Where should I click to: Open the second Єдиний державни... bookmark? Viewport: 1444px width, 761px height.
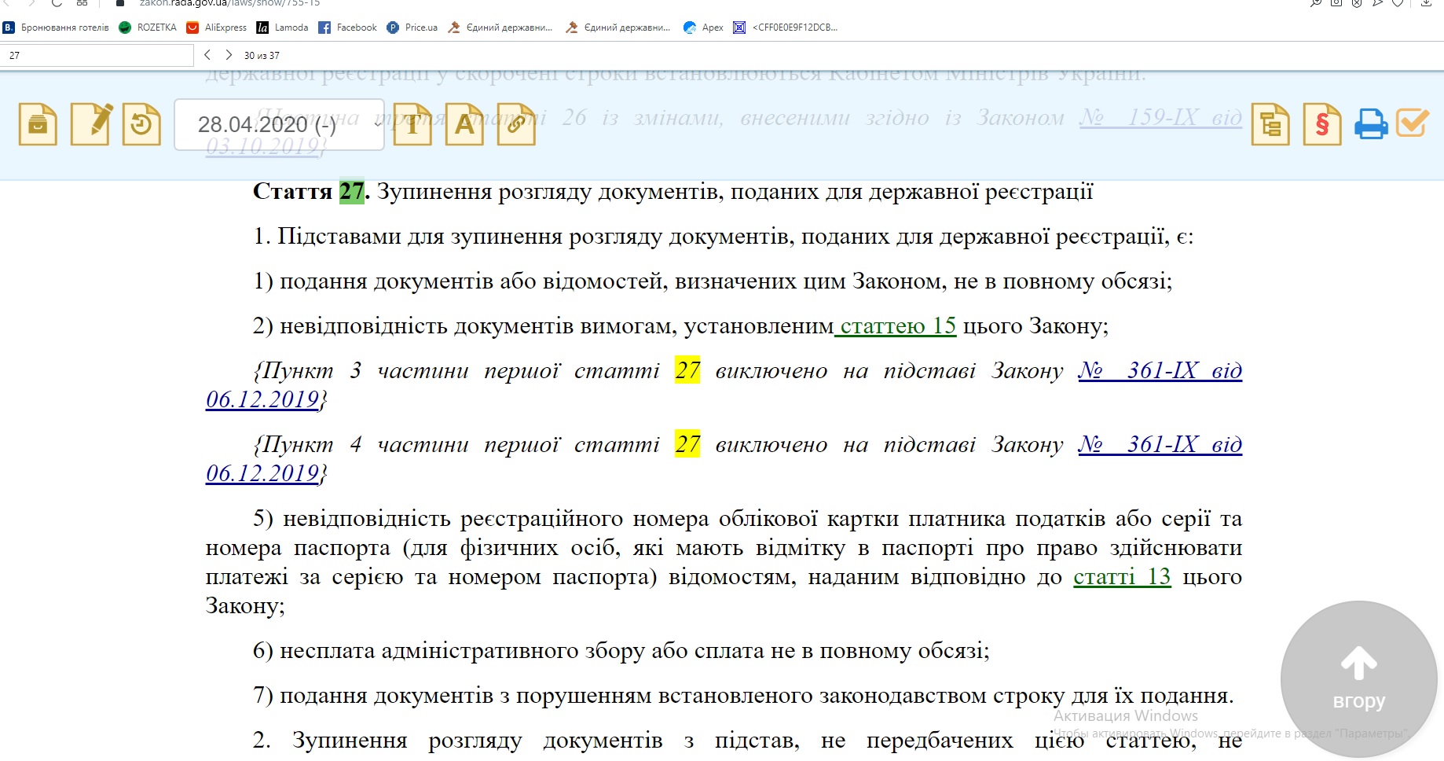[618, 28]
